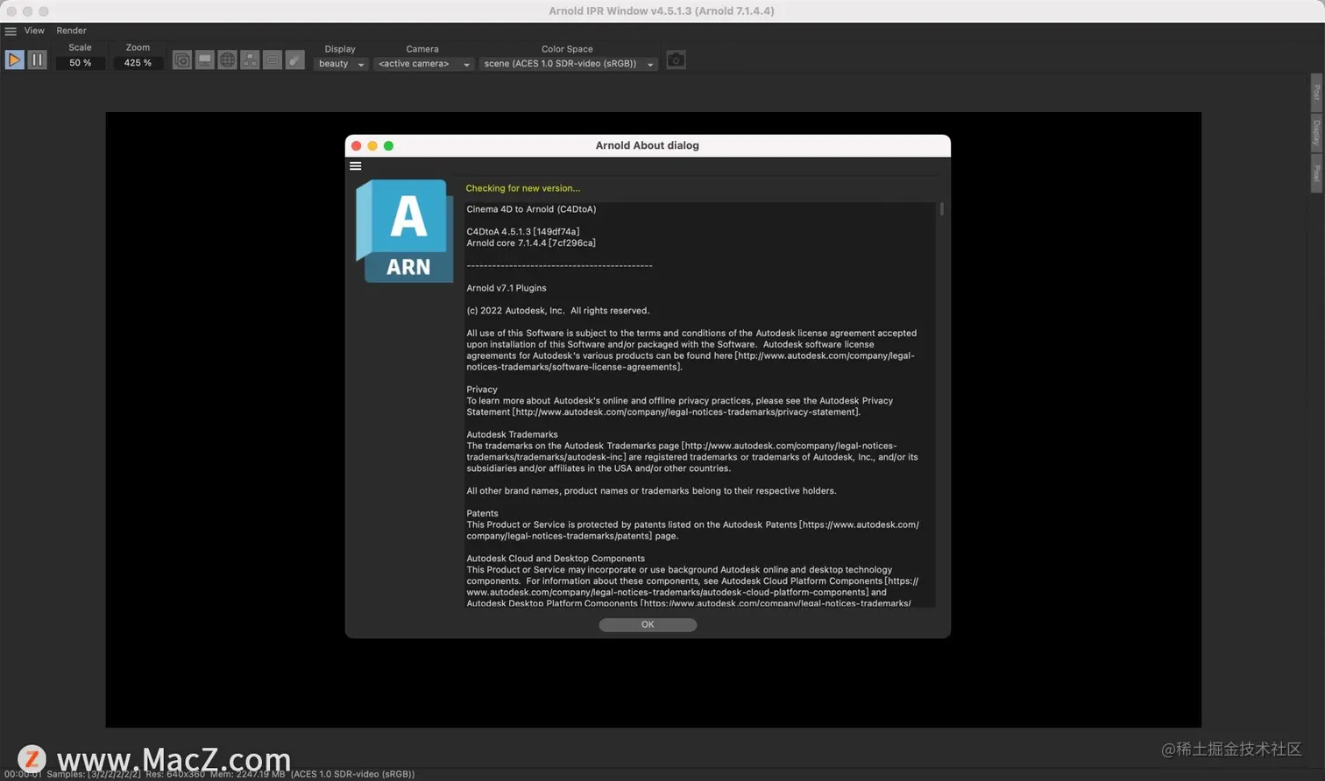Switch to the Pixel side tab
The height and width of the screenshot is (781, 1325).
click(x=1316, y=172)
